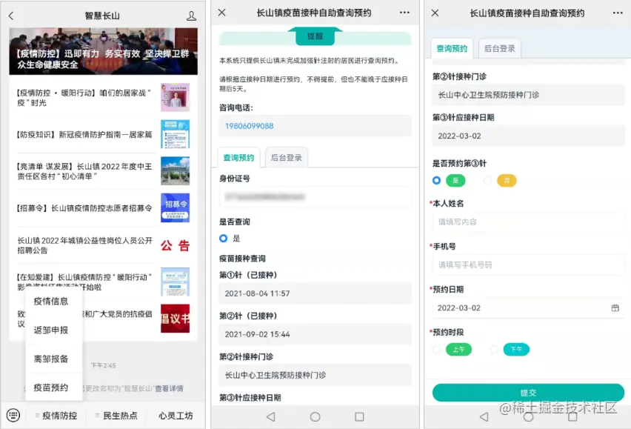The height and width of the screenshot is (429, 631).
Task: Open the 心灵工坊 bottom menu
Action: pos(176,416)
